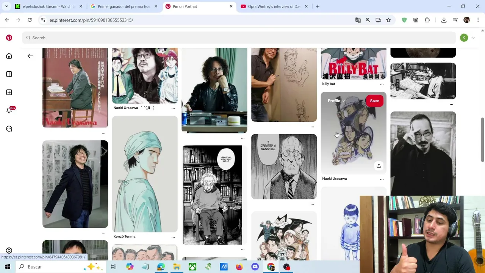Open the tab search dropdown arrow
485x273 pixels.
tap(6, 6)
